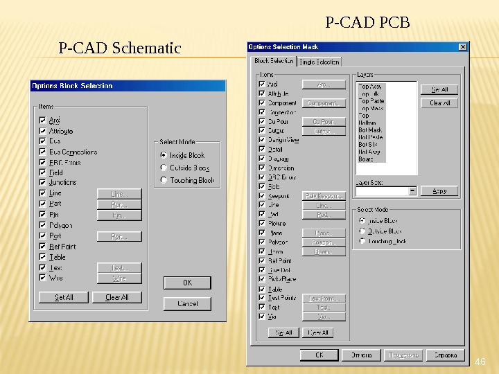499x374 pixels.
Task: Open the Layer Sets dropdown
Action: 412,191
